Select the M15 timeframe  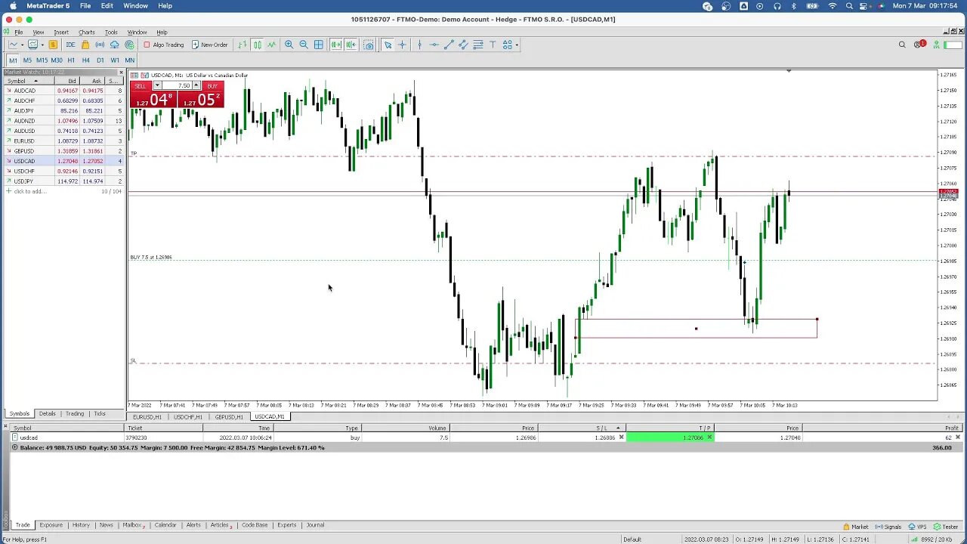42,60
